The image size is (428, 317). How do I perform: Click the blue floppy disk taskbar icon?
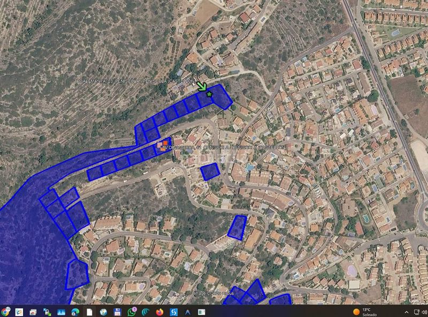[x=117, y=312]
